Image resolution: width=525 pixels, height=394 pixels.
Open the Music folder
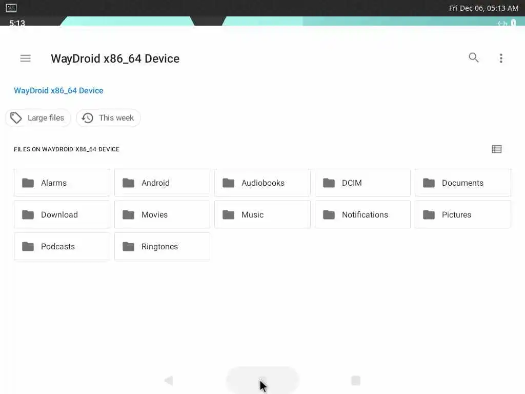coord(262,214)
